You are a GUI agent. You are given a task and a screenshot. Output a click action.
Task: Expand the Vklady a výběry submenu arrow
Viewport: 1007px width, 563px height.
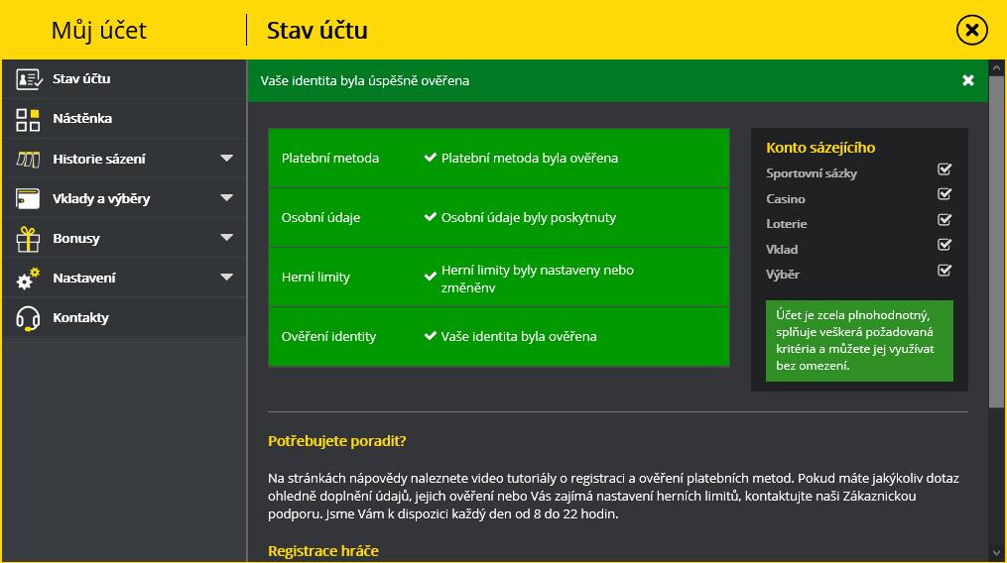pyautogui.click(x=227, y=197)
